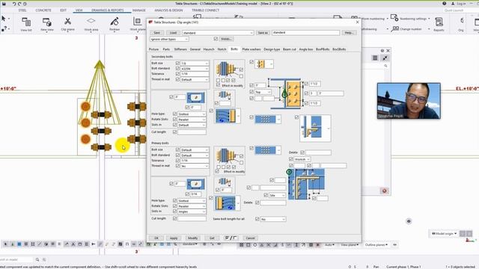Toggle secondary Bolt standard checkbox
This screenshot has height=269, width=479.
(x=177, y=69)
